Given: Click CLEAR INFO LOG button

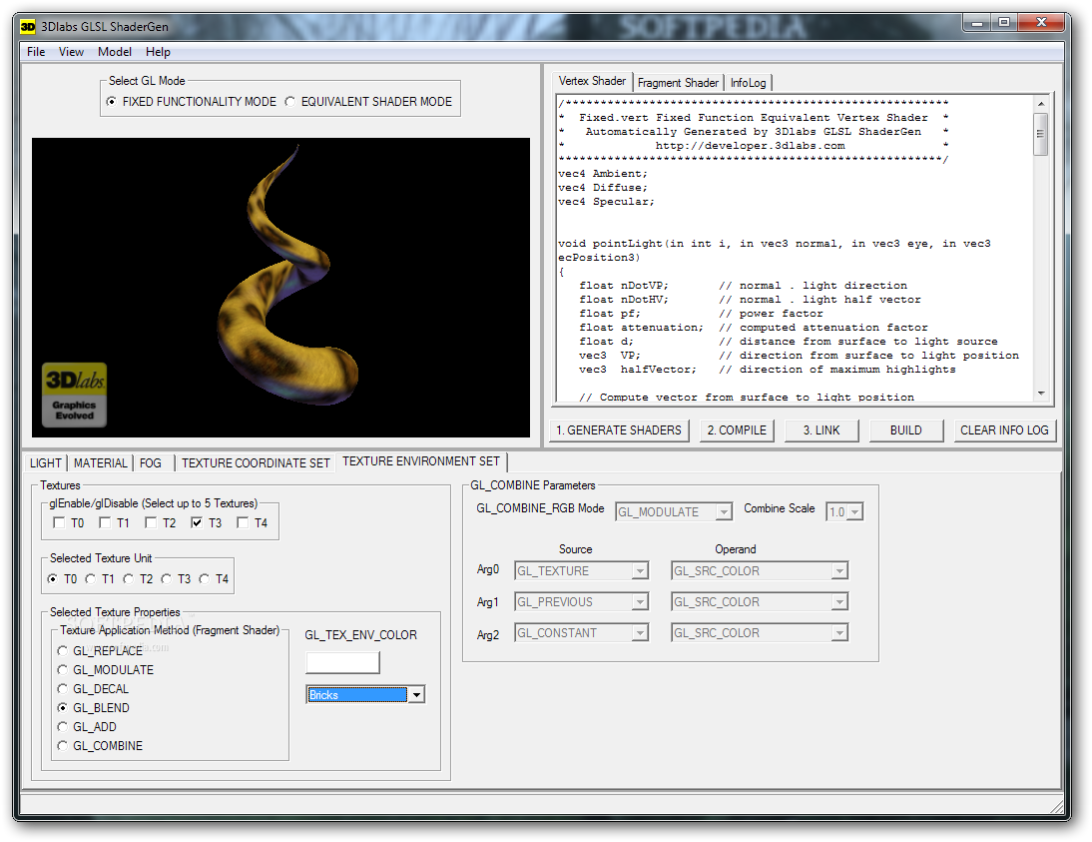Looking at the screenshot, I should pyautogui.click(x=1004, y=430).
